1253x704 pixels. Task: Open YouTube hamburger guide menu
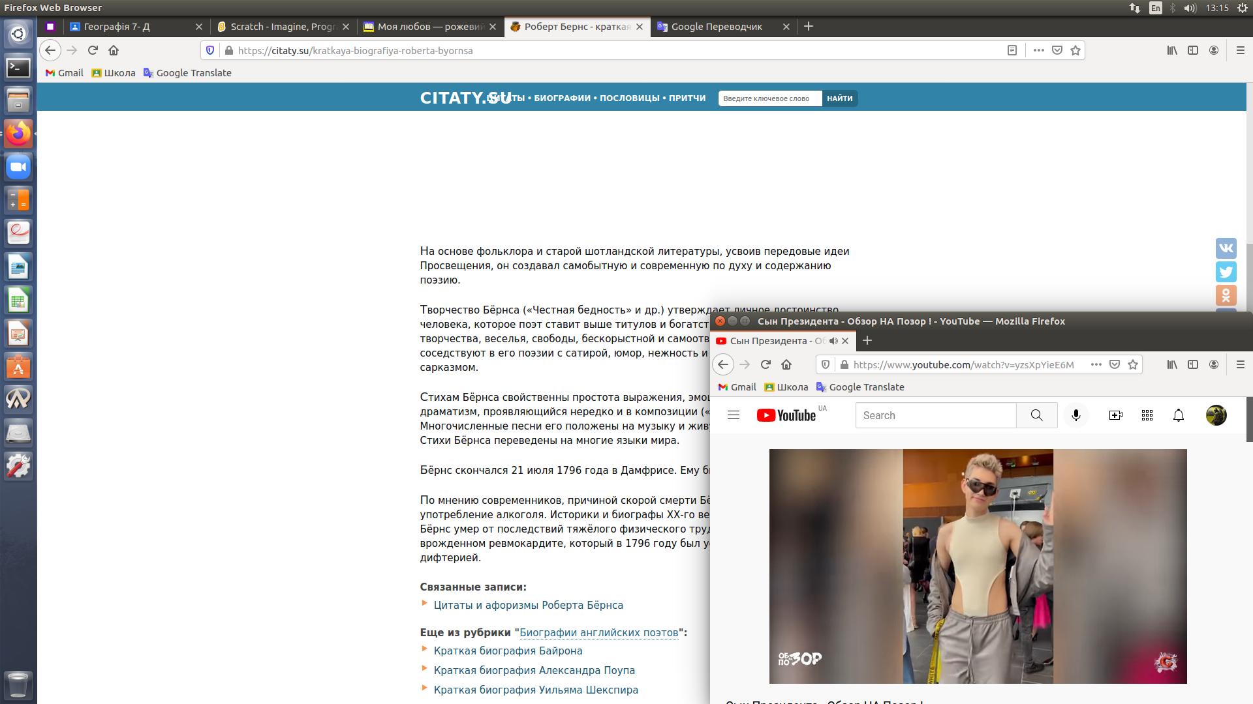(734, 415)
